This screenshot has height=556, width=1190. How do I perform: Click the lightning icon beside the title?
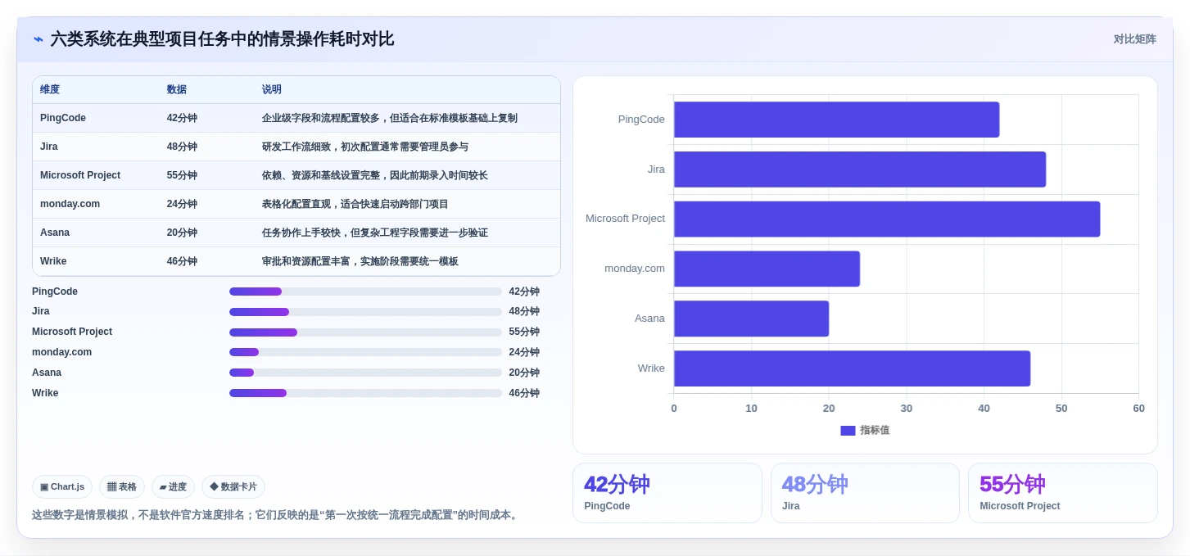click(x=38, y=39)
